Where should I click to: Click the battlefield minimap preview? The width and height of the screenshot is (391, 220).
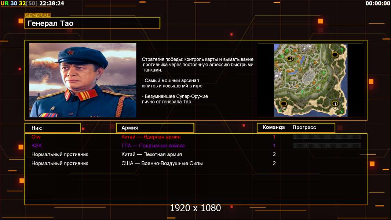click(x=310, y=80)
